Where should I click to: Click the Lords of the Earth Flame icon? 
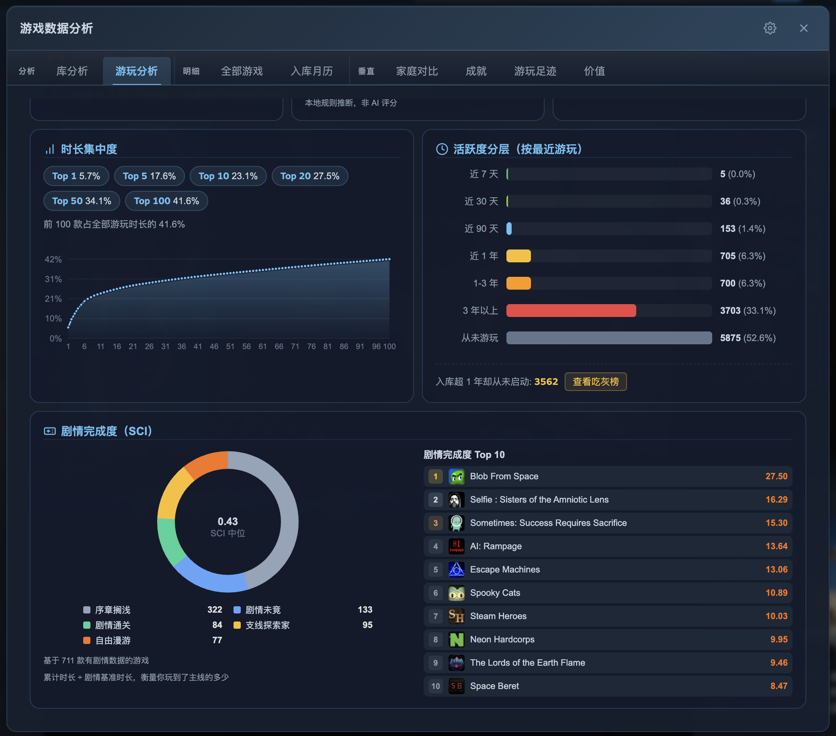coord(456,663)
